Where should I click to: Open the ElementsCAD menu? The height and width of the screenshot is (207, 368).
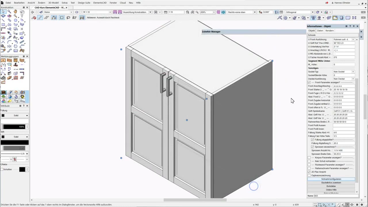[x=100, y=3]
